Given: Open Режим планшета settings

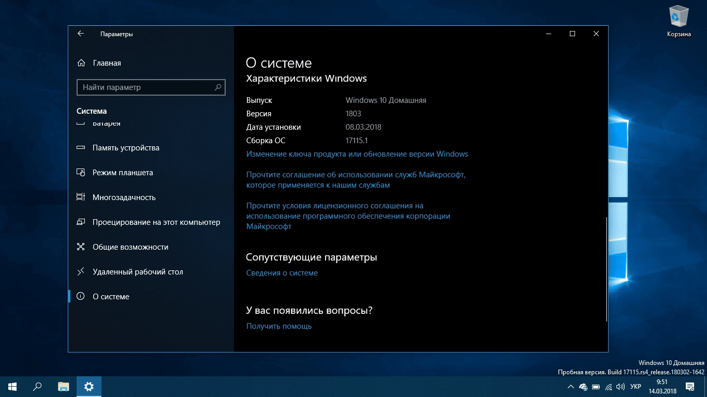Looking at the screenshot, I should (151, 173).
